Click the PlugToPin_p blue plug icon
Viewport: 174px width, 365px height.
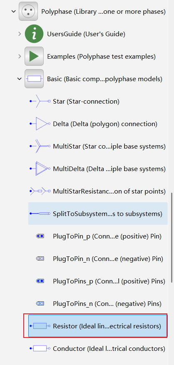(x=40, y=236)
